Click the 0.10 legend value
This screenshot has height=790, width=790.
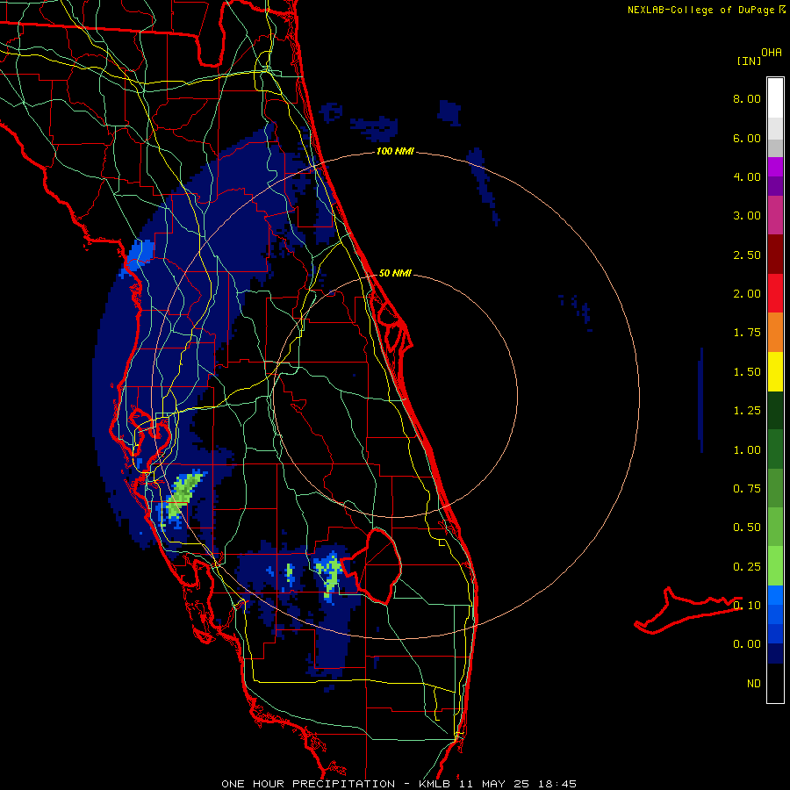[747, 606]
